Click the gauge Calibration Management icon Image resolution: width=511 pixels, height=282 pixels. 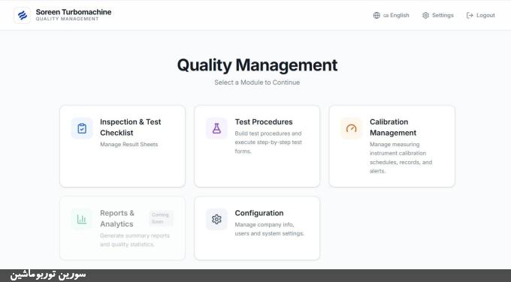point(352,128)
